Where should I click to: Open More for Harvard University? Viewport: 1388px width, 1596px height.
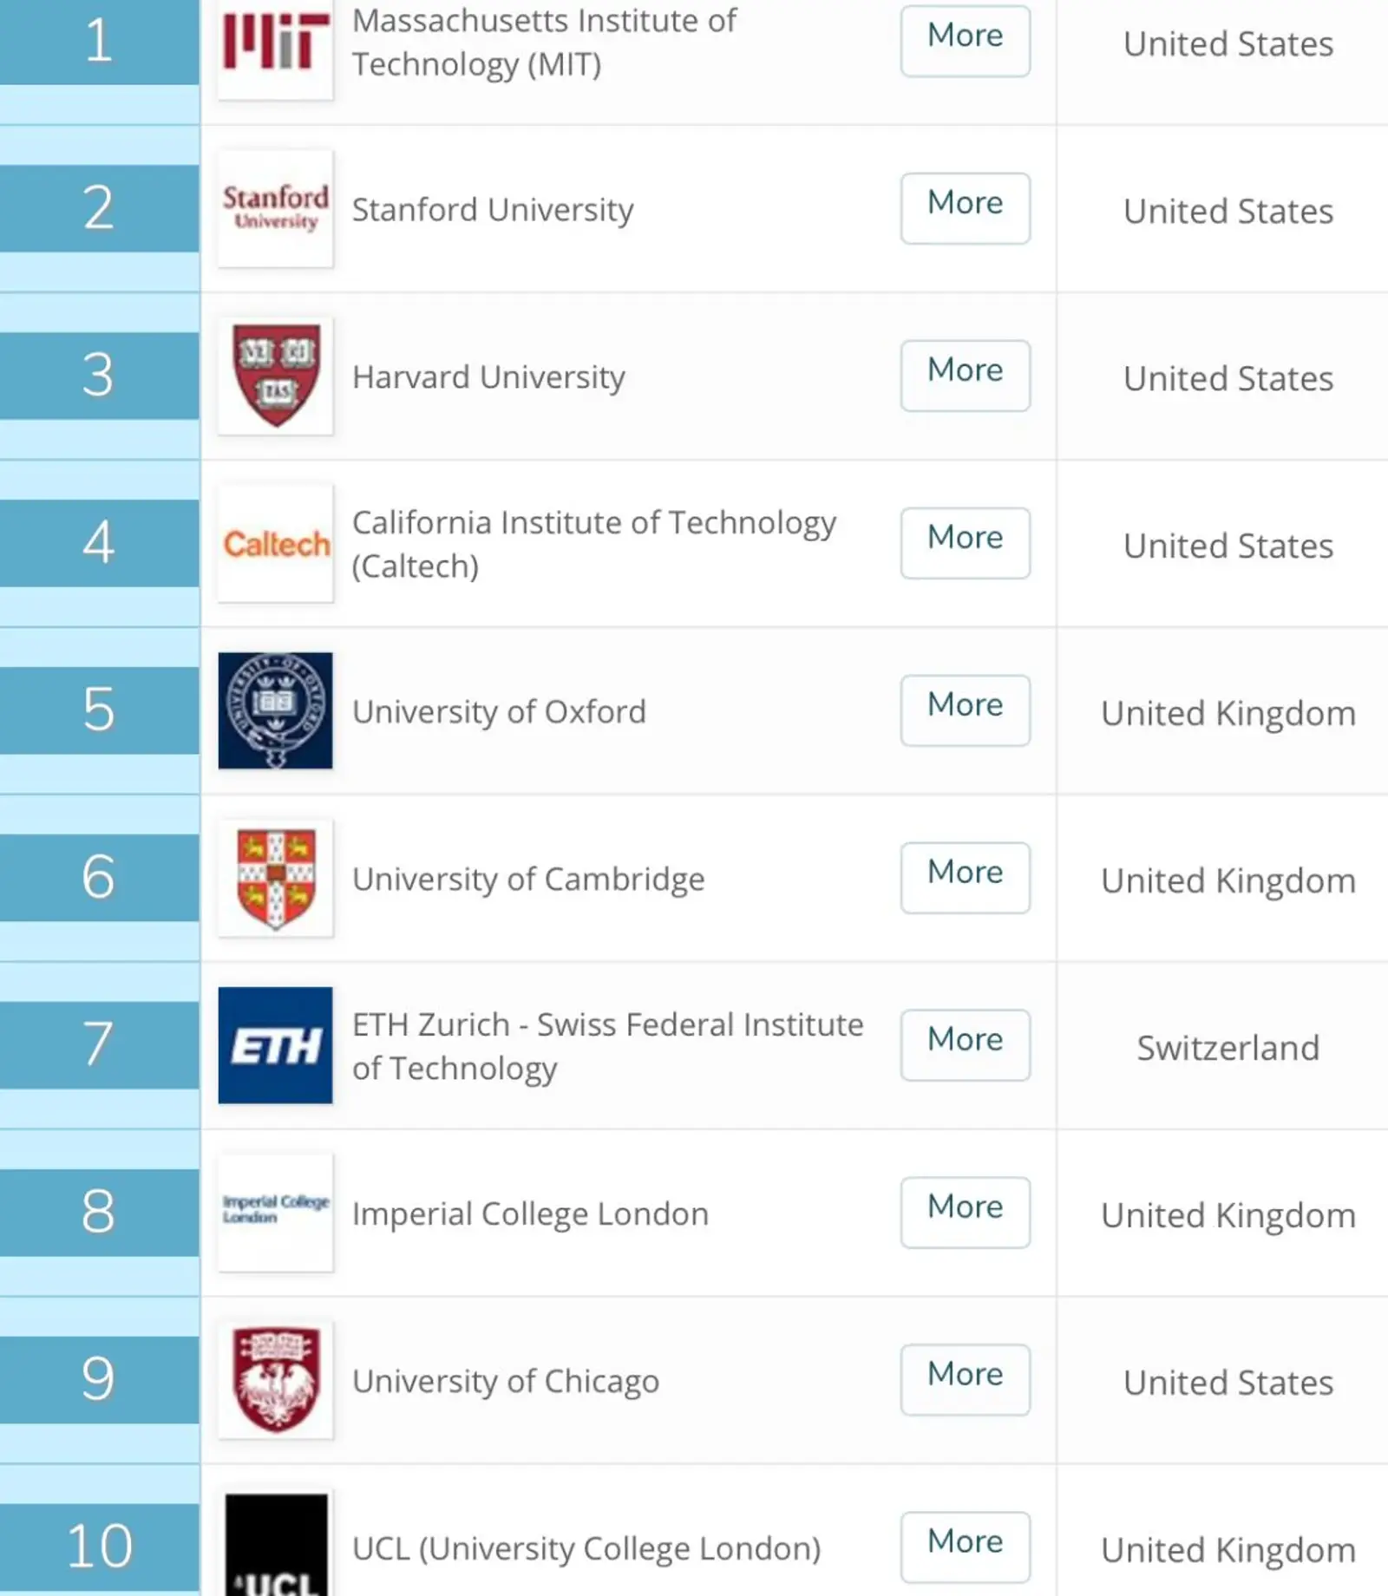[x=965, y=376]
